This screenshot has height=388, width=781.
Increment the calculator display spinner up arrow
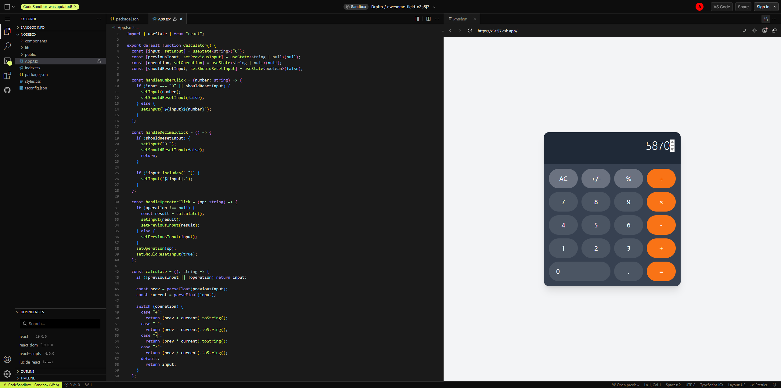point(672,143)
